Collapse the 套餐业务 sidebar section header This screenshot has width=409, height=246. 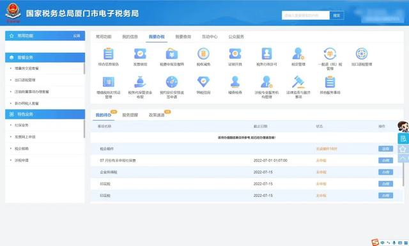(x=45, y=58)
